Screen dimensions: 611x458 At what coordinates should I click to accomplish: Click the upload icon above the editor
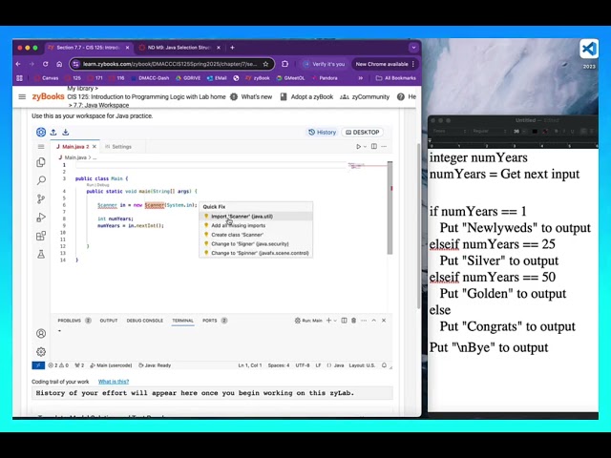click(53, 132)
